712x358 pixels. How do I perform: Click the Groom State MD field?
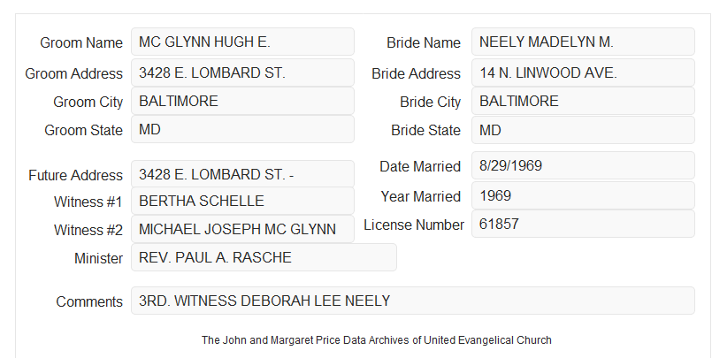coord(242,129)
